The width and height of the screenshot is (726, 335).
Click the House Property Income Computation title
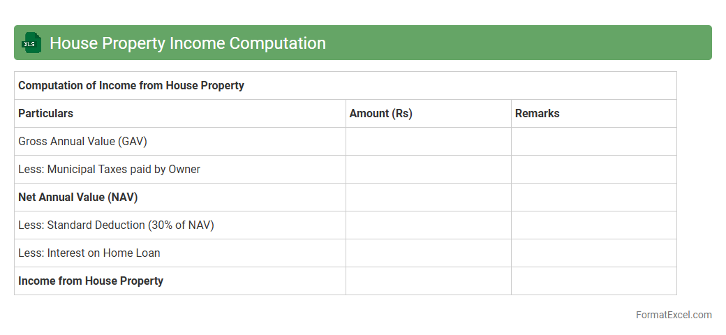coord(187,43)
